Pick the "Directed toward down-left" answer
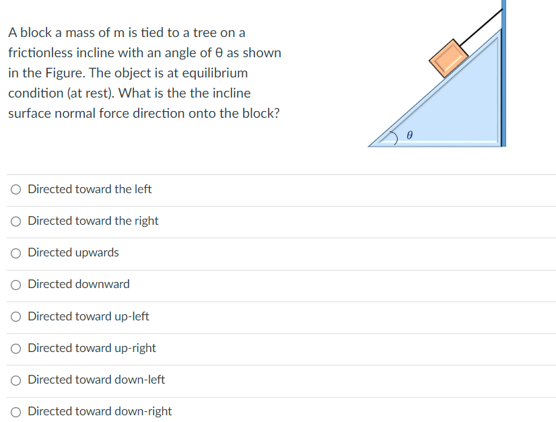The height and width of the screenshot is (422, 556). tap(96, 379)
